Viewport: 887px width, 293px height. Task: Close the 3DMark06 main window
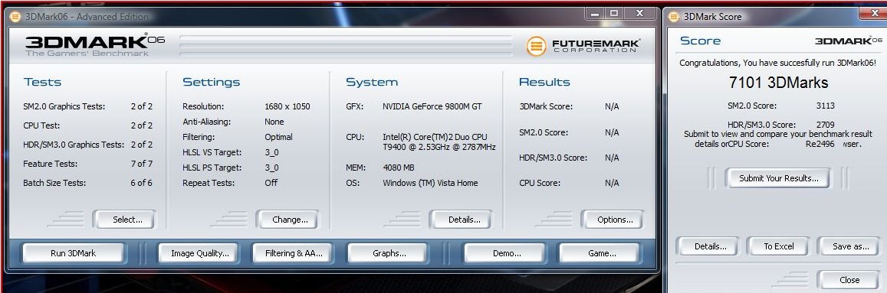click(640, 13)
